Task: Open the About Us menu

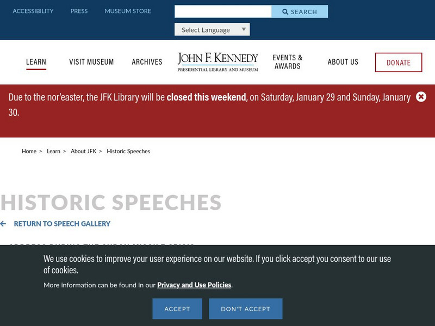Action: (343, 62)
